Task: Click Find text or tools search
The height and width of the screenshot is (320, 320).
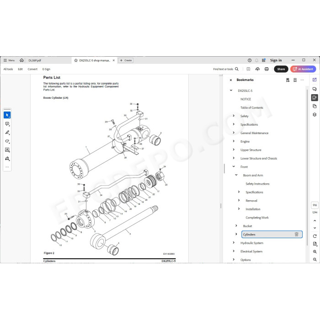Action: pos(226,69)
